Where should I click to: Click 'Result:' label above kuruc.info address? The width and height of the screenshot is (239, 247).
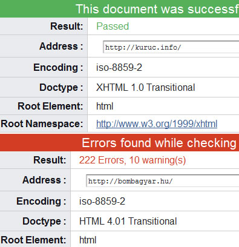[67, 26]
